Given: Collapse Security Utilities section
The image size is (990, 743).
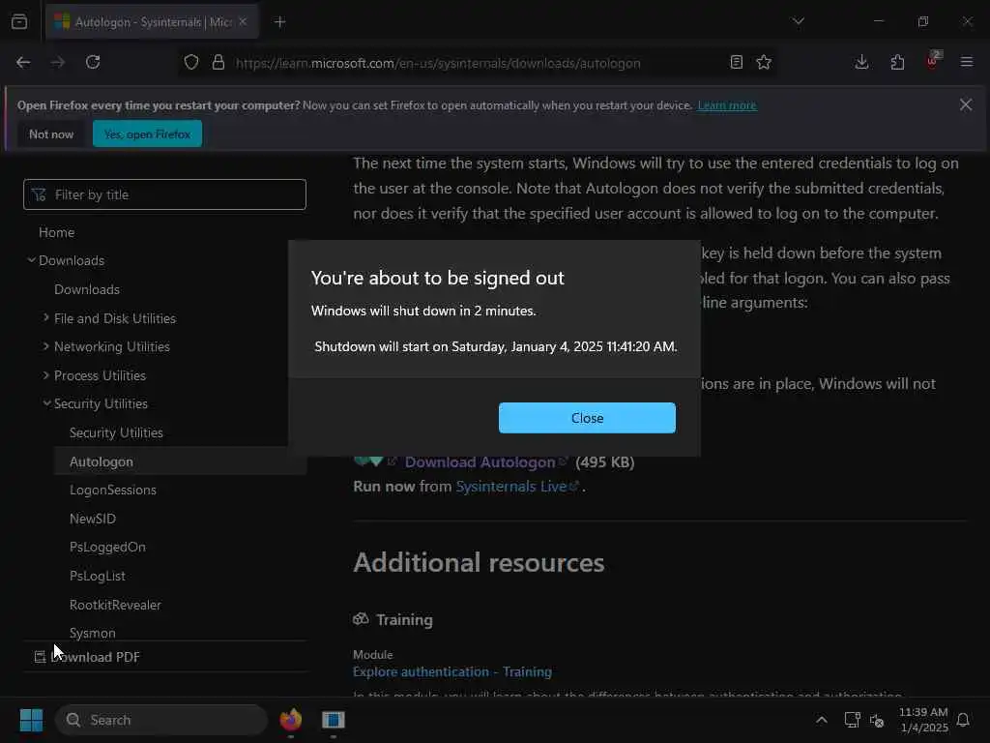Looking at the screenshot, I should [46, 403].
